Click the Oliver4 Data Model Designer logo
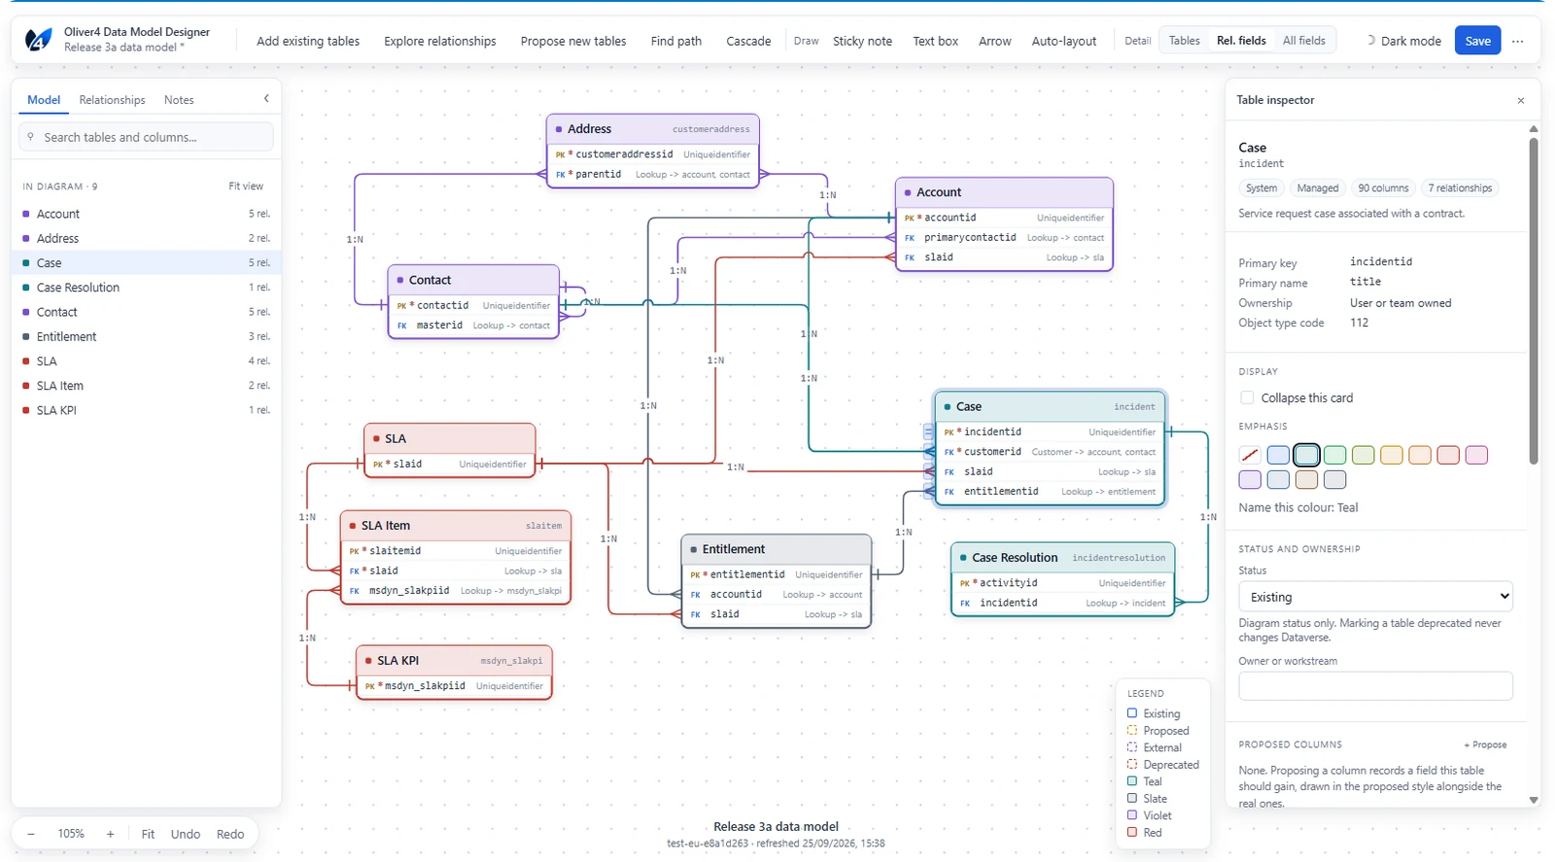The width and height of the screenshot is (1555, 862). (x=38, y=40)
